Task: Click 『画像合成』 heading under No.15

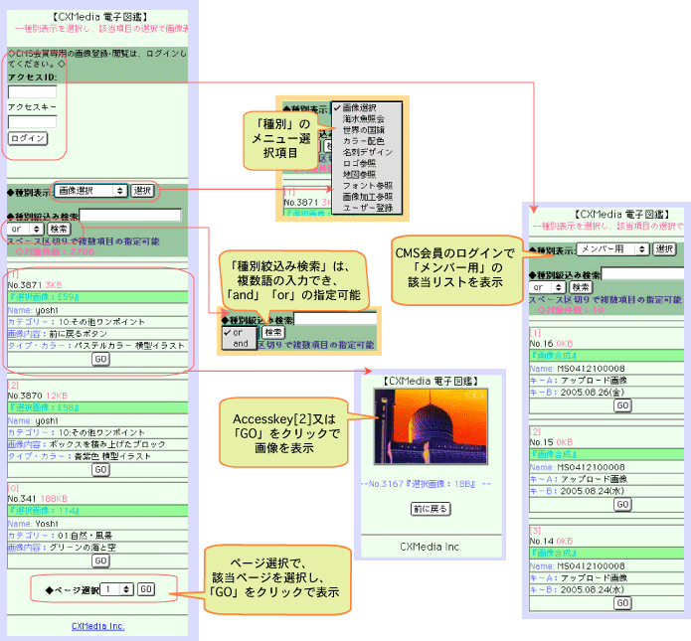Action: point(554,454)
